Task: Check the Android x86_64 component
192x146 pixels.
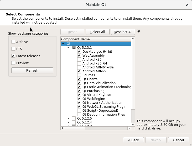Action: click(x=79, y=63)
